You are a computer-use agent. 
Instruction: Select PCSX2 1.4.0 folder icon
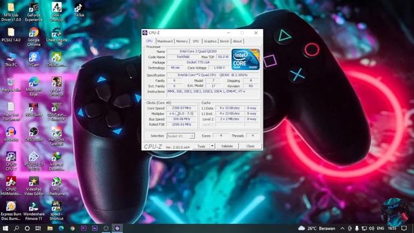pyautogui.click(x=11, y=34)
